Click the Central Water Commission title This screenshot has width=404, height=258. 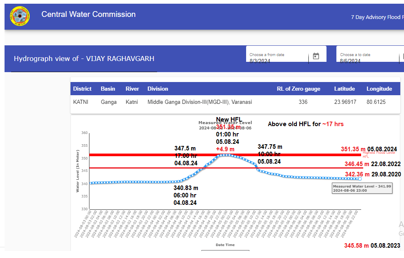[x=88, y=14]
